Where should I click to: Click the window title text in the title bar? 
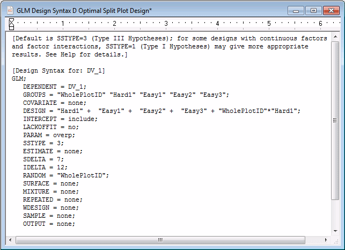(84, 10)
